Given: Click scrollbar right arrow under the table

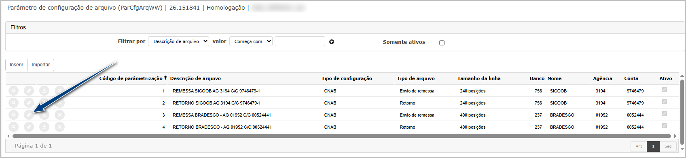Looking at the screenshot, I should tap(675, 136).
